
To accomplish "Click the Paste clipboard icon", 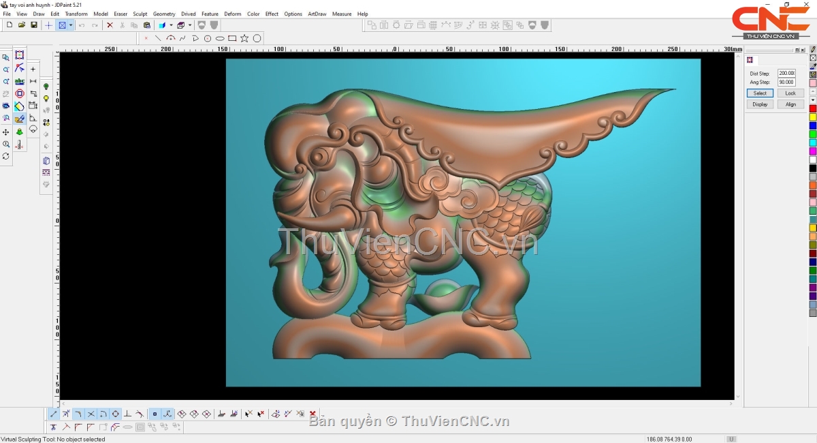I will pyautogui.click(x=147, y=25).
